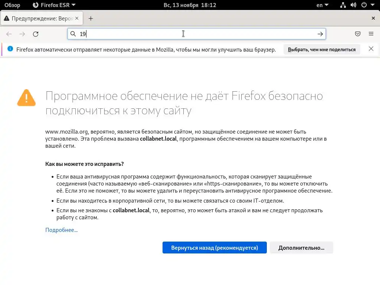Expand the system menu arrow at top right
This screenshot has height=285, width=380.
coord(373,5)
